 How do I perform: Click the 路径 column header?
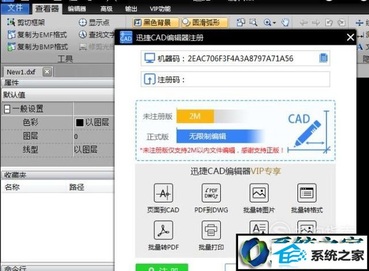tap(77, 187)
